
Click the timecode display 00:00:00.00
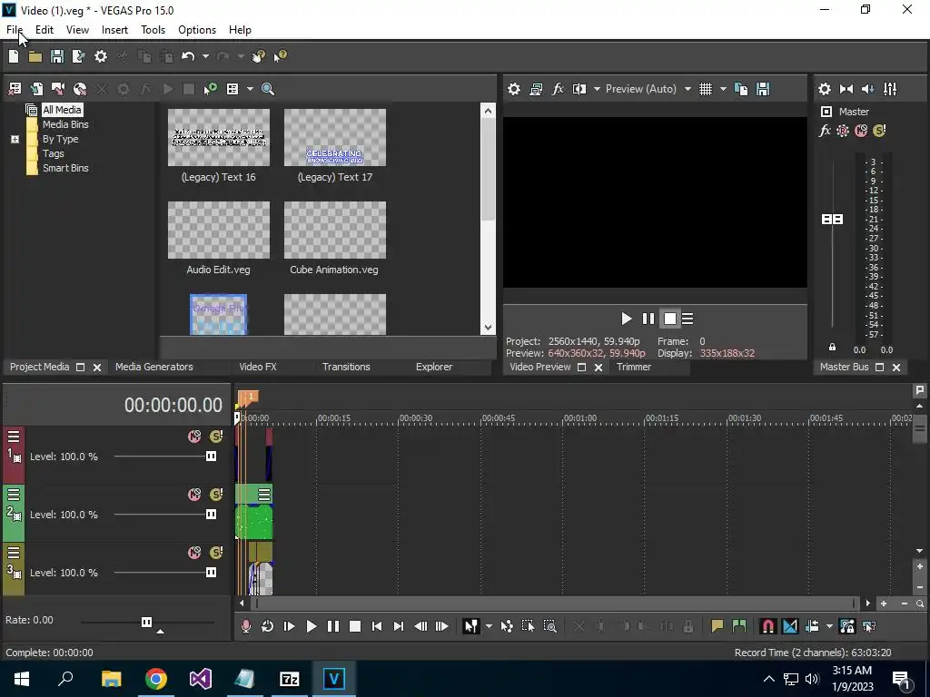pyautogui.click(x=173, y=406)
